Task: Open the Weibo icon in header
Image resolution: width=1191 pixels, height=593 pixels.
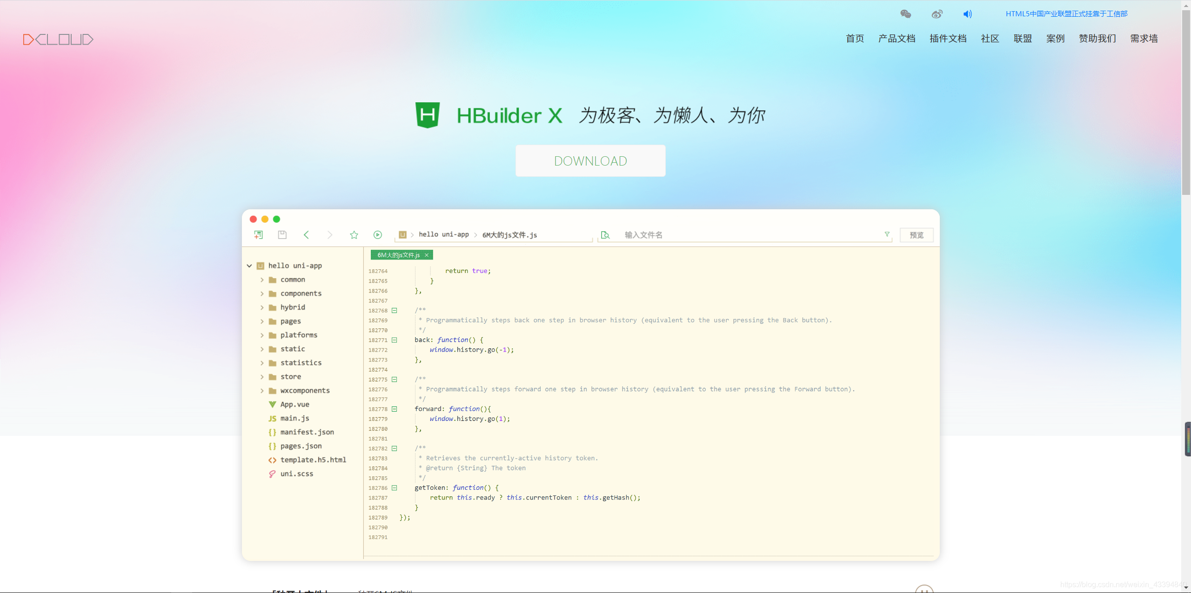Action: [x=937, y=14]
